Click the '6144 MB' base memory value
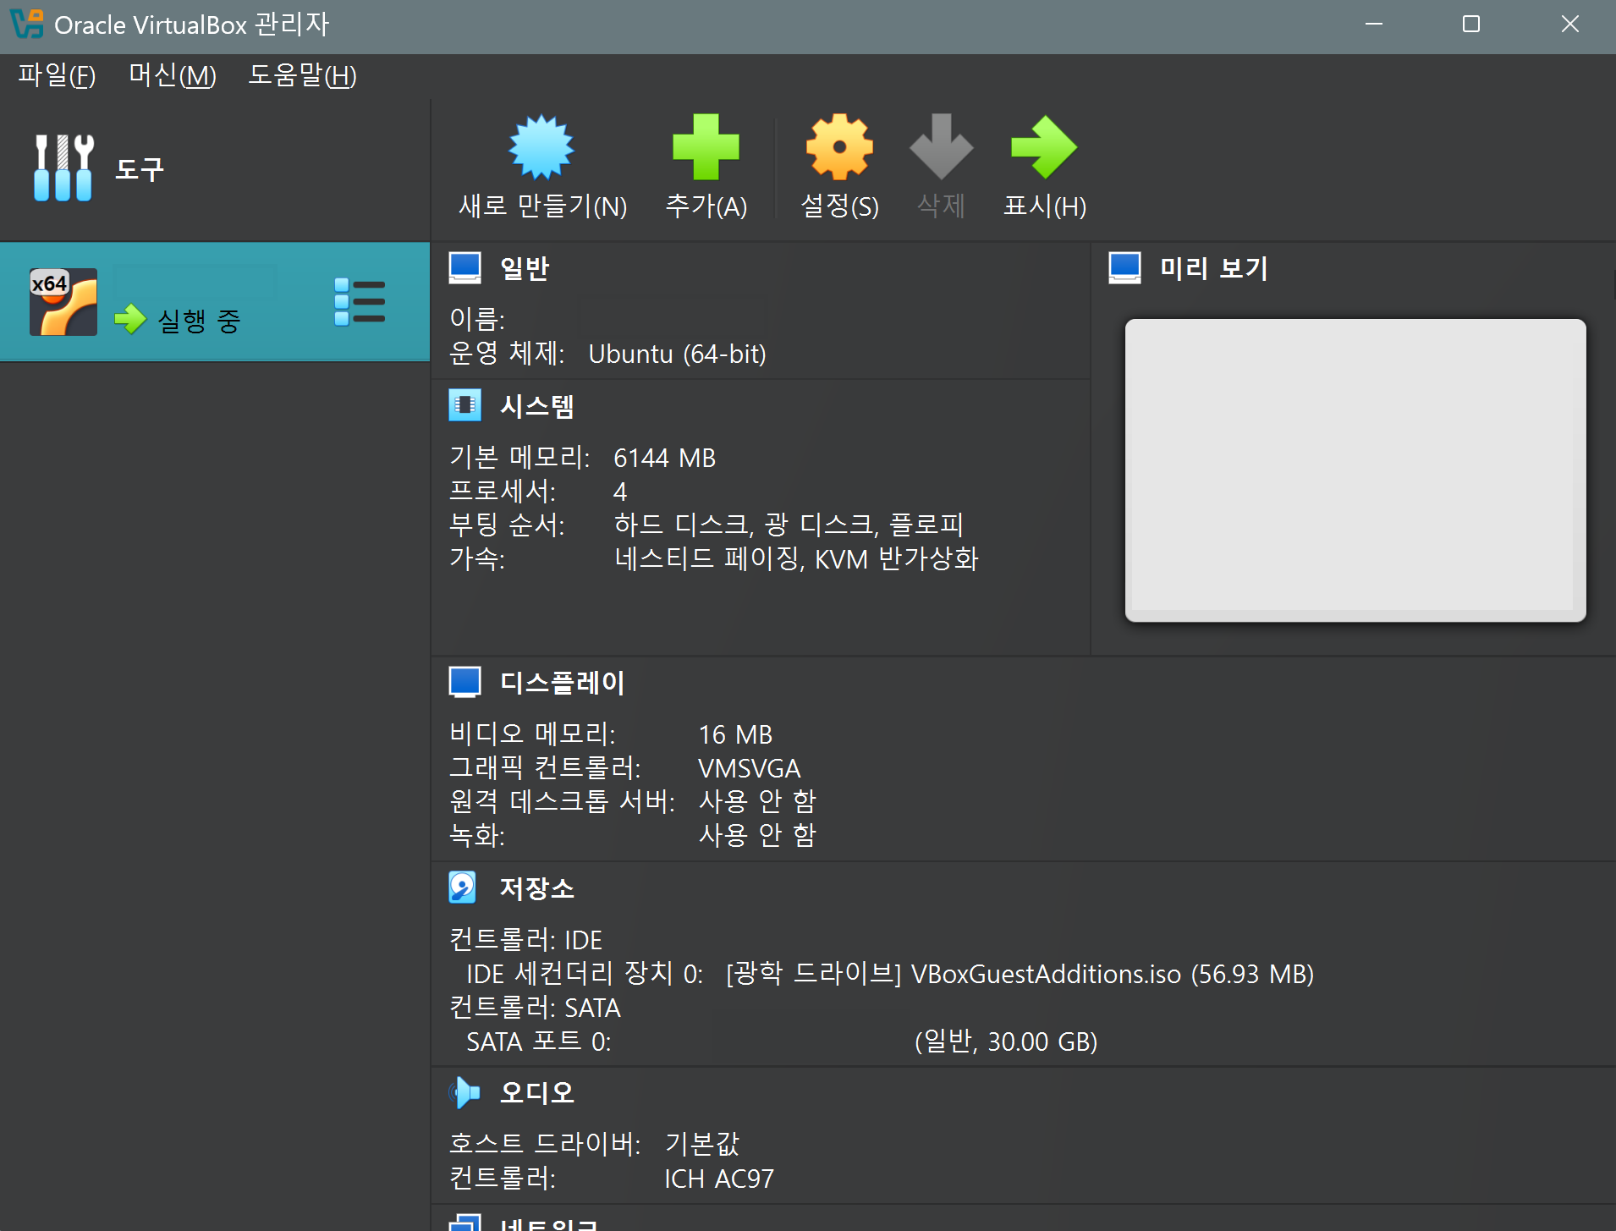 [x=664, y=458]
